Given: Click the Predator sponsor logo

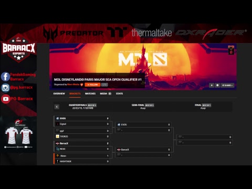Looking at the screenshot, I should point(73,33).
